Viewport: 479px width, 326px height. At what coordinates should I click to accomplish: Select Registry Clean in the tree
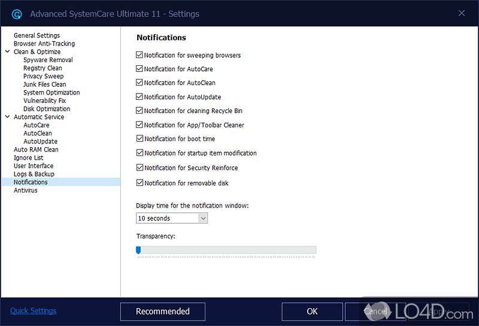click(43, 68)
